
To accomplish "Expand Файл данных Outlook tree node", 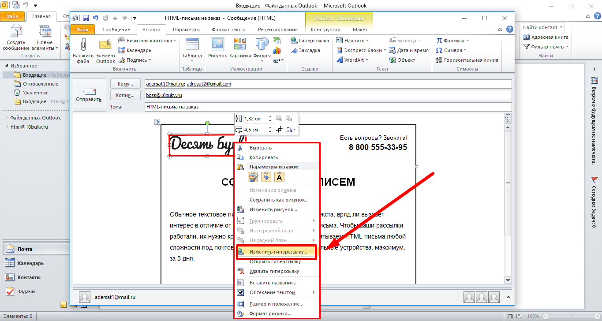I will (7, 118).
